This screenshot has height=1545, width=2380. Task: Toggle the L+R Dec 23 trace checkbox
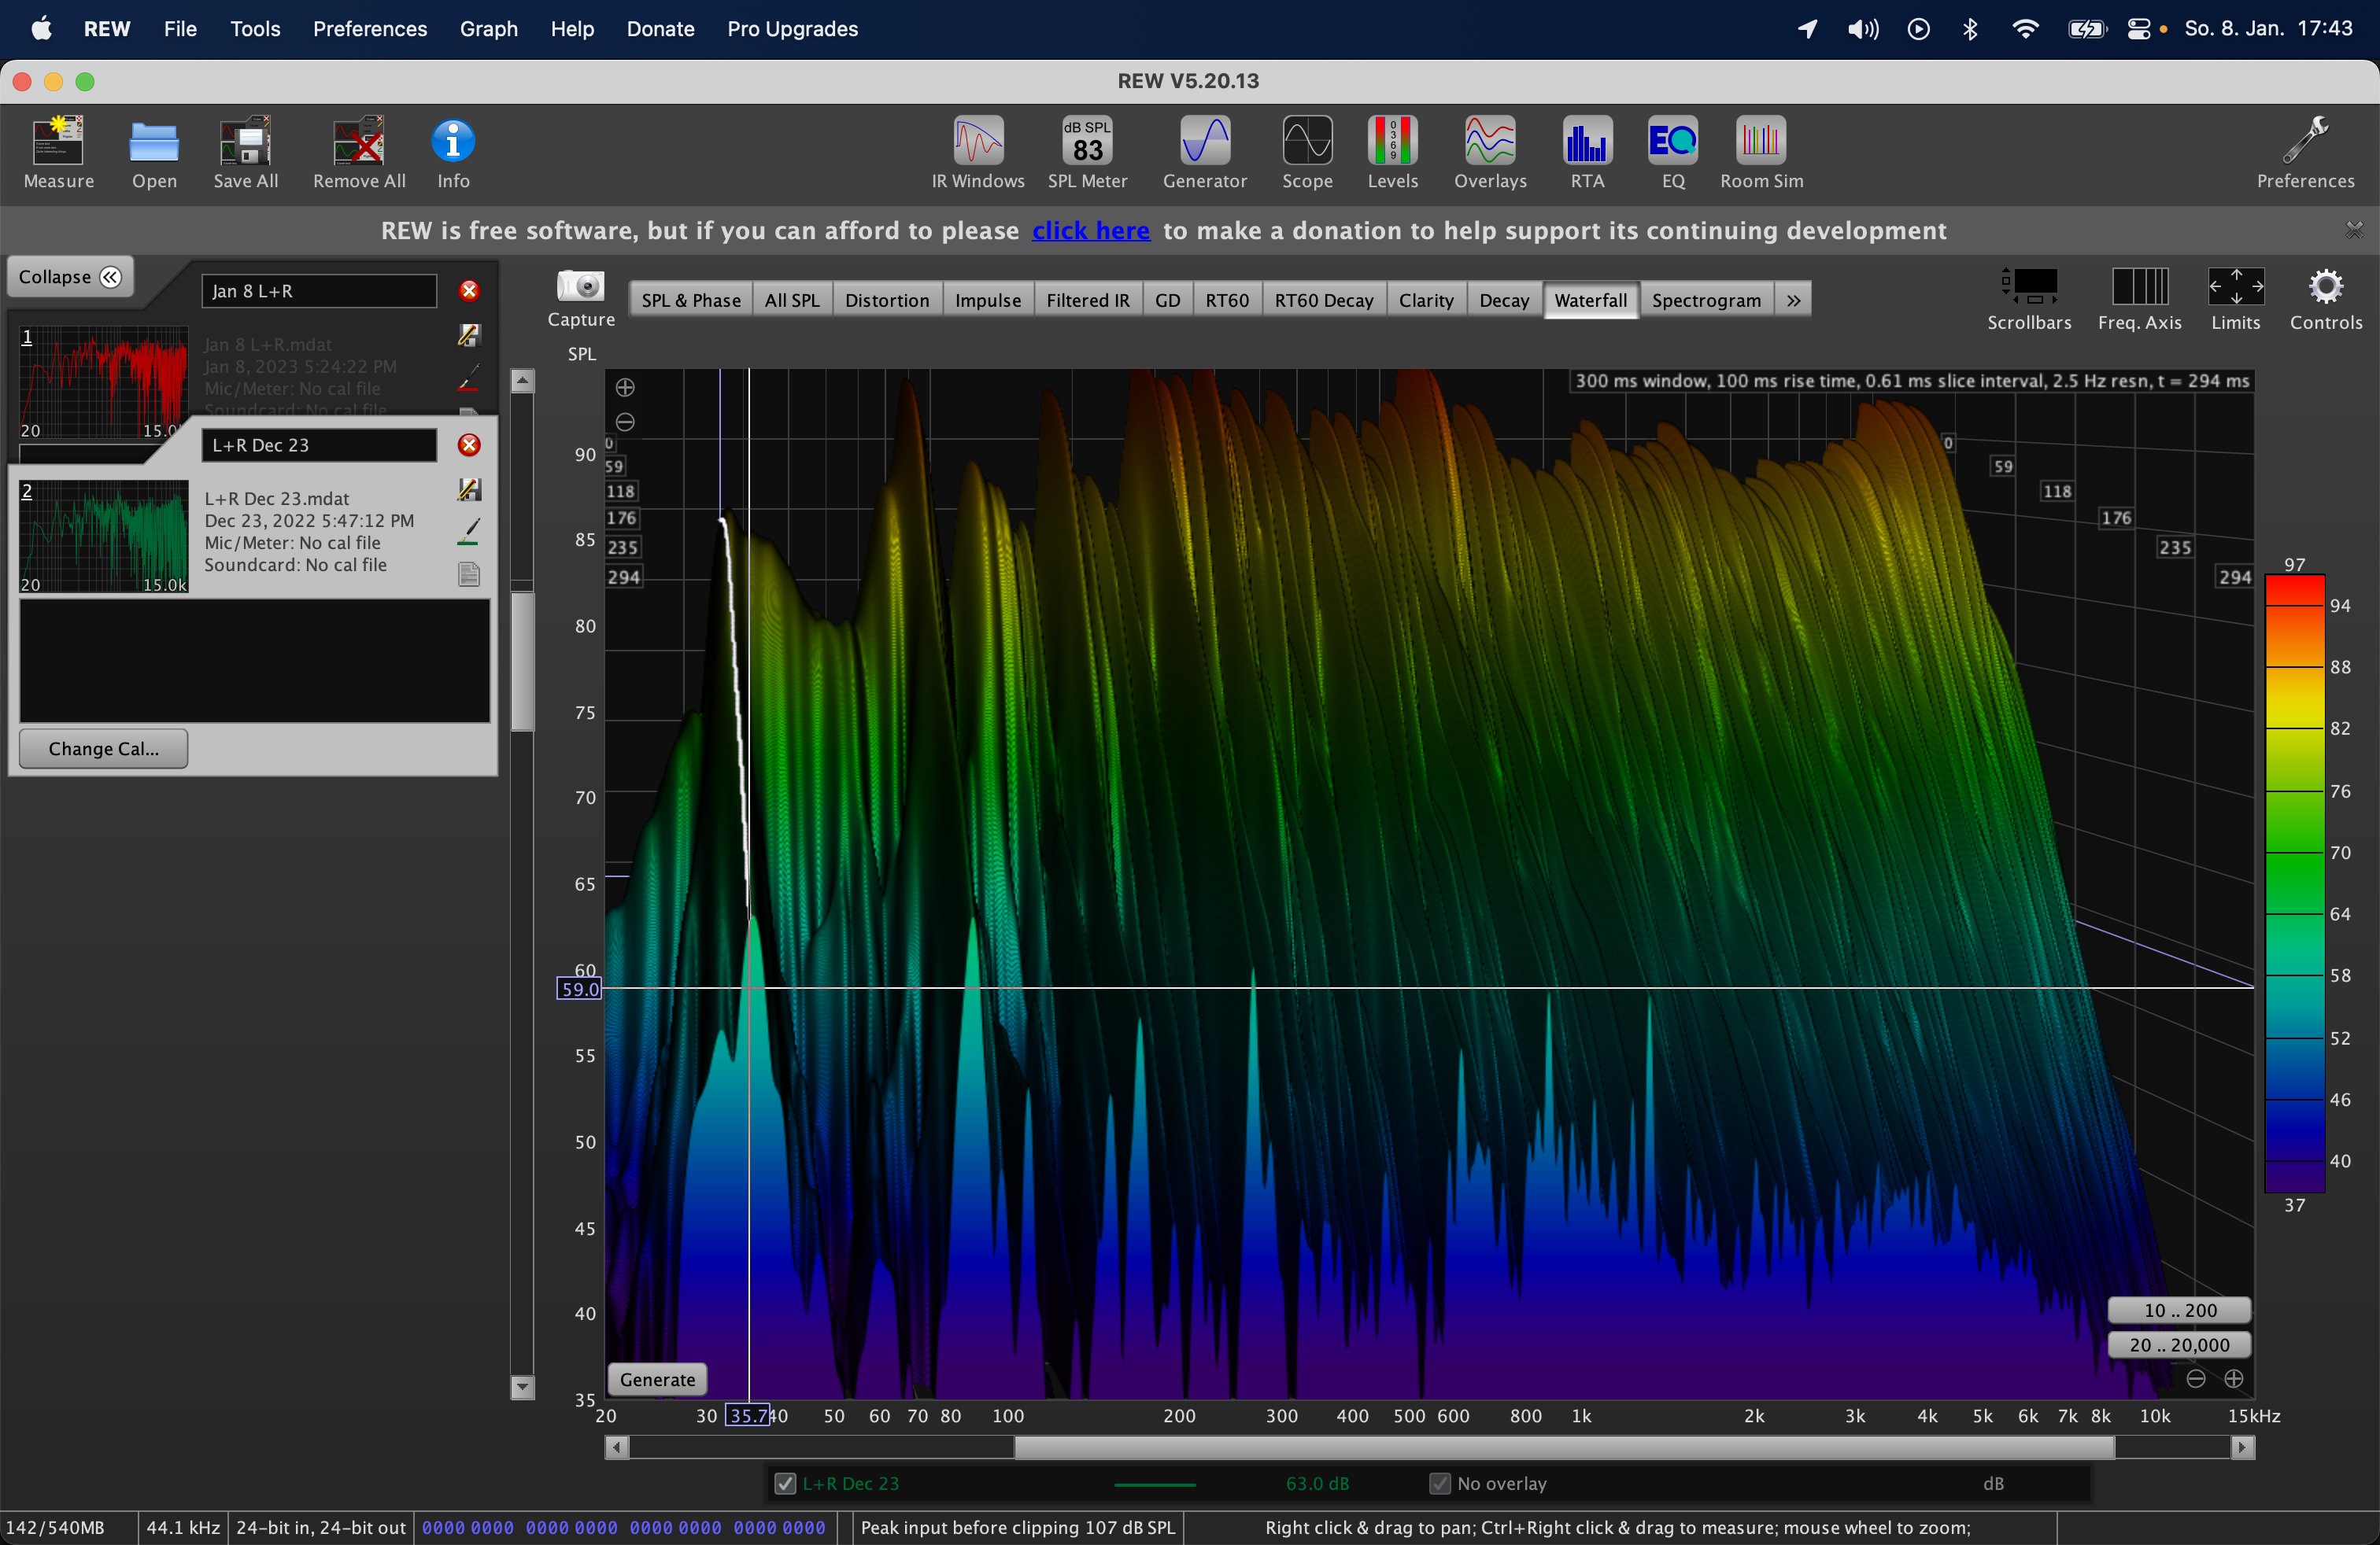785,1483
